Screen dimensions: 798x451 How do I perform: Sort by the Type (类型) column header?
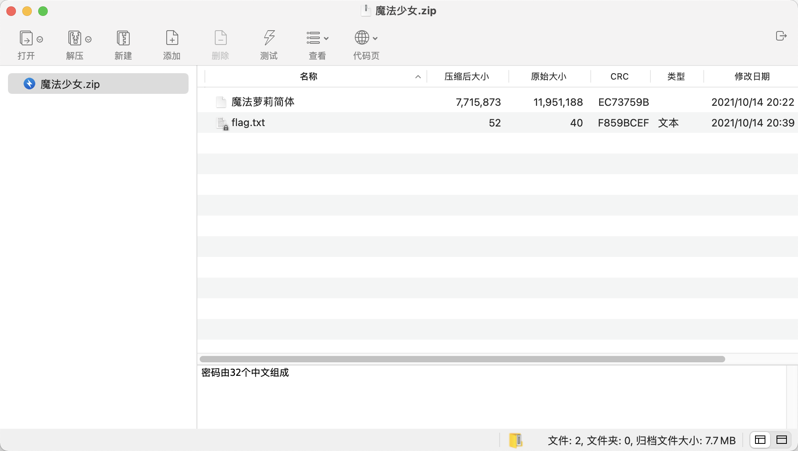pos(676,76)
